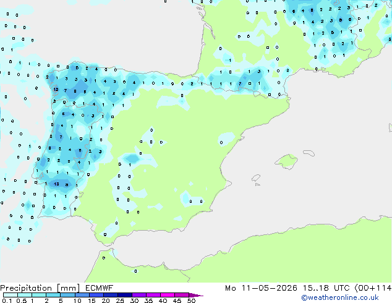Click the legend label '0.1'
The image size is (392, 303).
tap(7, 301)
